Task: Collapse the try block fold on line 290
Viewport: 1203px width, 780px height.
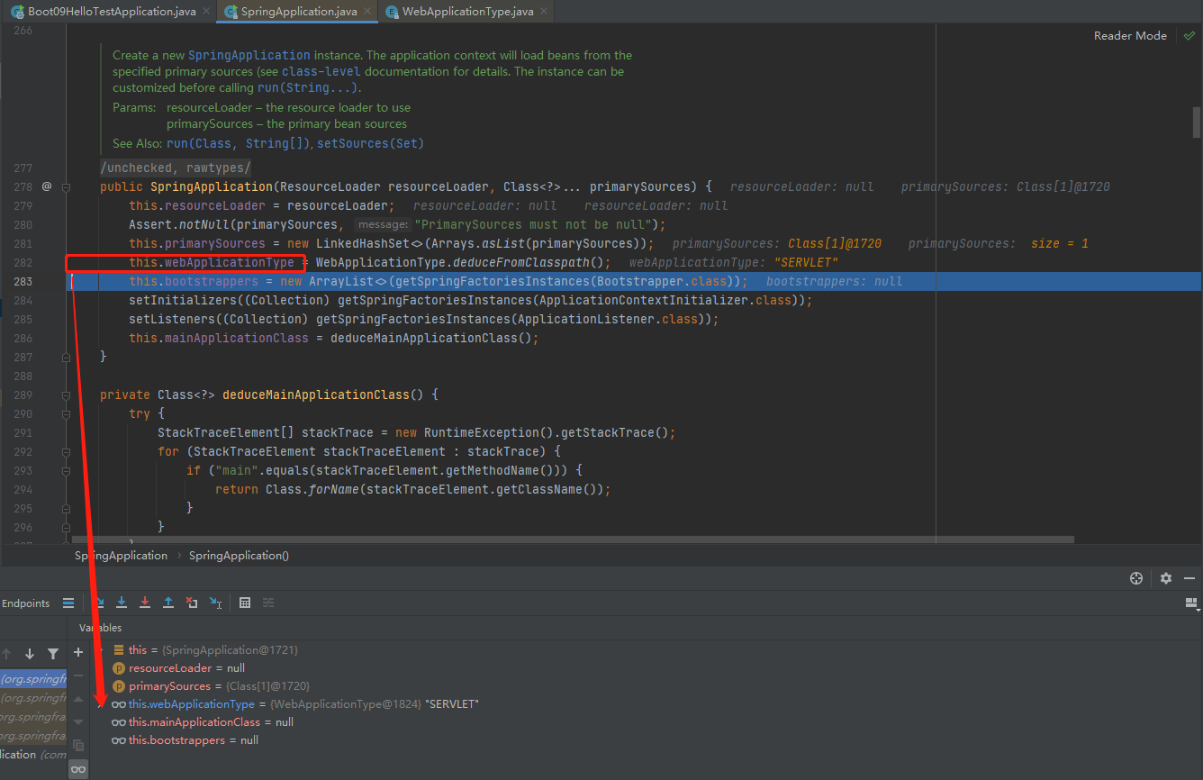Action: (x=66, y=413)
